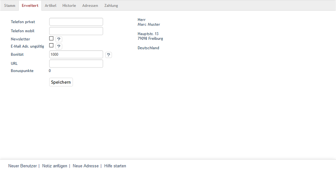Select the Erweitert tab
Image resolution: width=336 pixels, height=172 pixels.
click(x=30, y=6)
